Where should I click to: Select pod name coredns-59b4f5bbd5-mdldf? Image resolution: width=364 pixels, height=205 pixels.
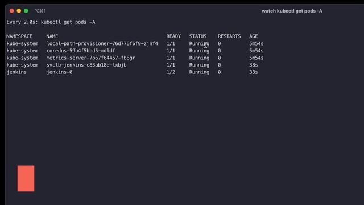tap(81, 51)
